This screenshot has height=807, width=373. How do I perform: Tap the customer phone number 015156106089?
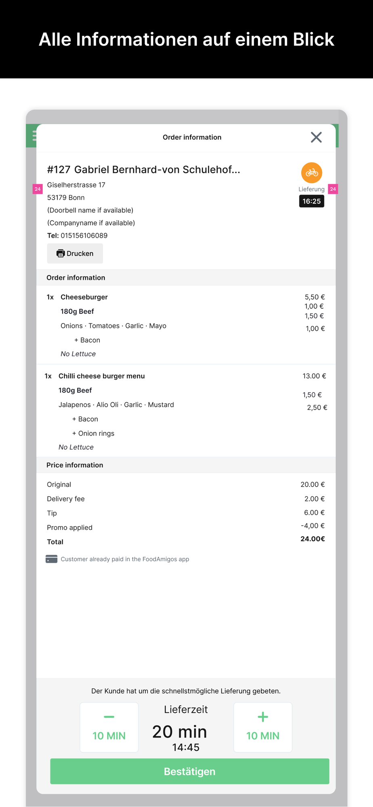84,236
